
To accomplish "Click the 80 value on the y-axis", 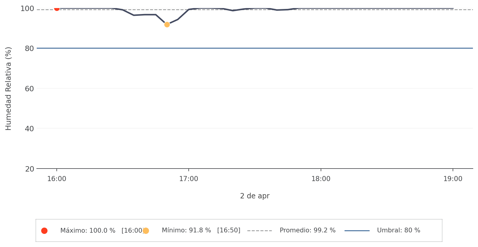I will 29,48.
